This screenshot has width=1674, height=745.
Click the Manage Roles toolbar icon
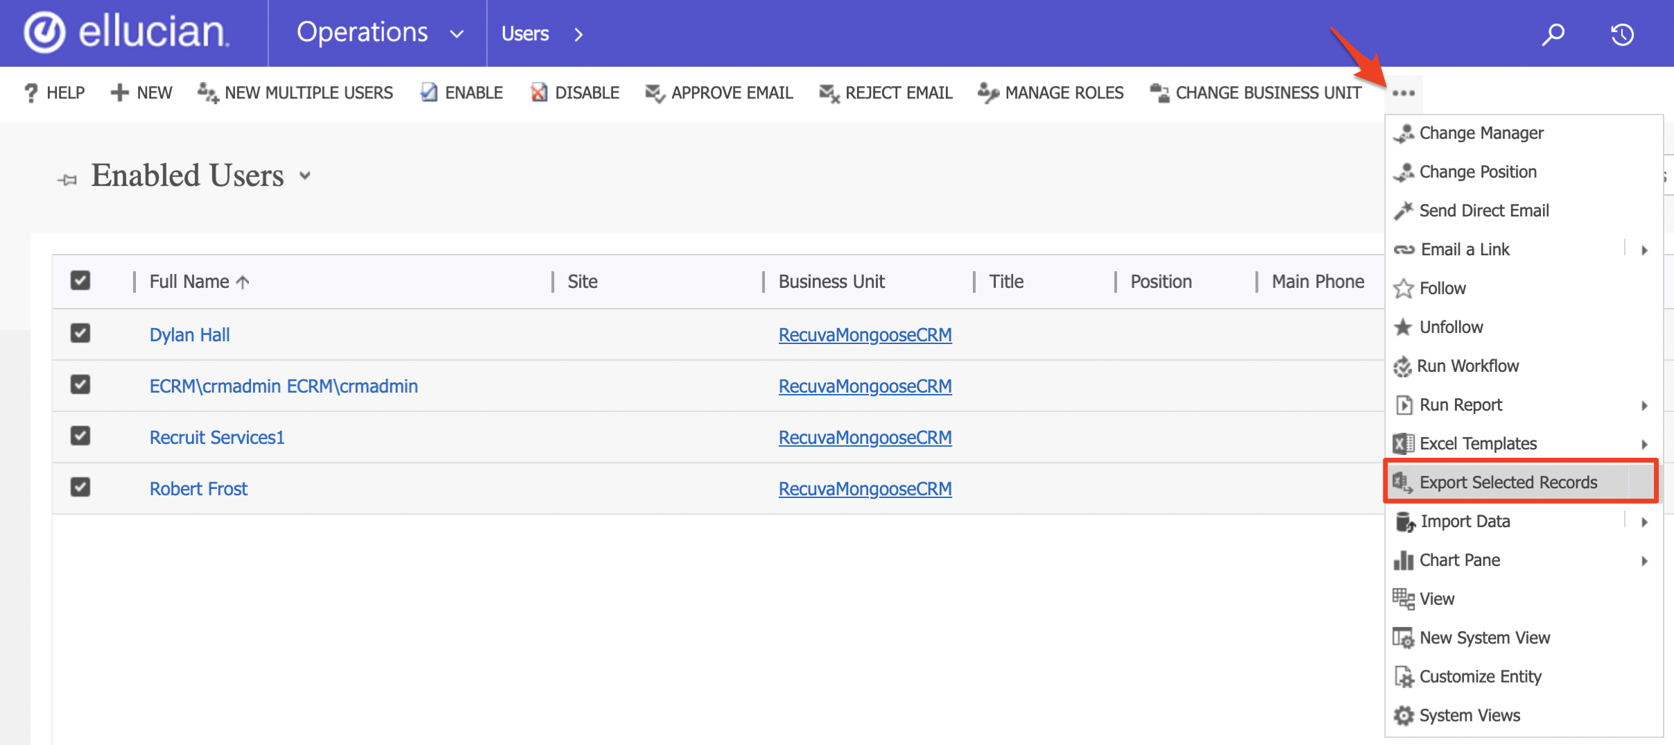988,92
